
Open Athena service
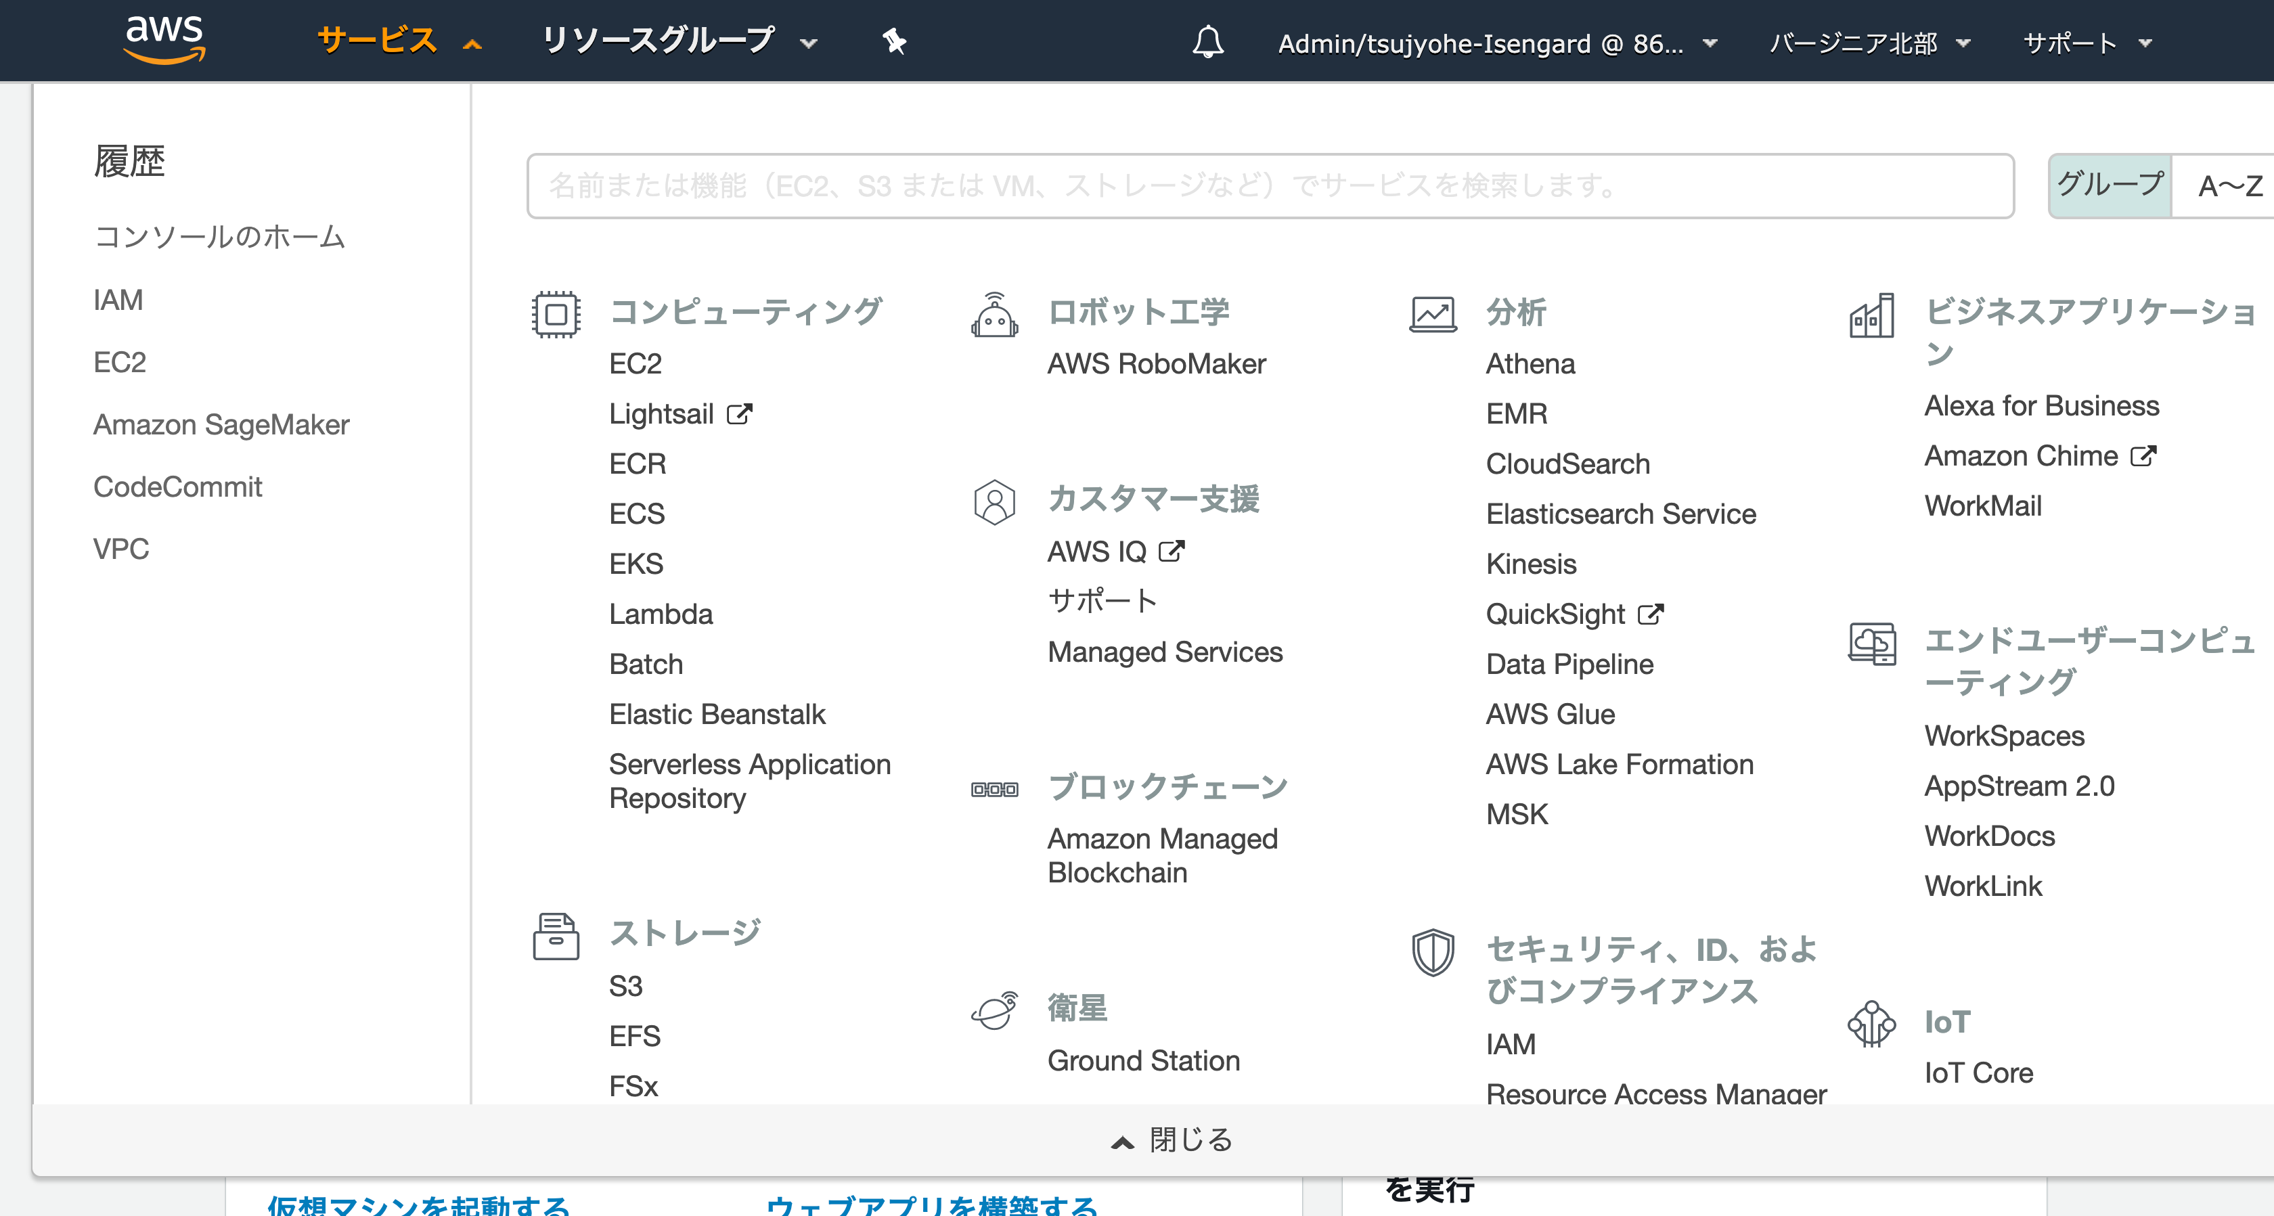(1531, 363)
